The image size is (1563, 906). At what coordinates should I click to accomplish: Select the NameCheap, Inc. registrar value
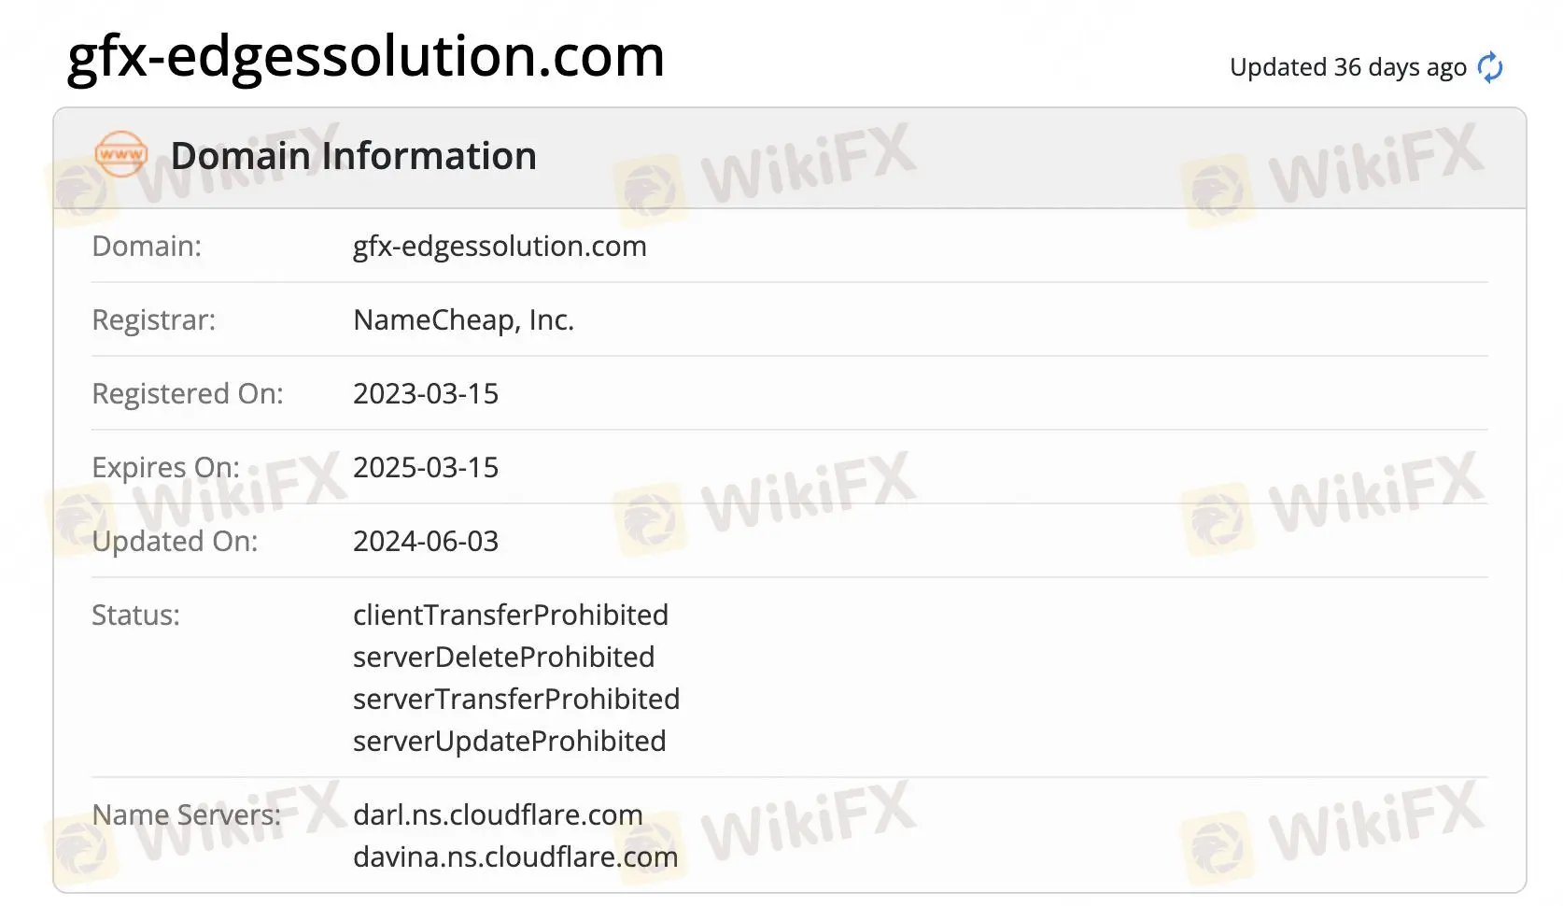(463, 320)
